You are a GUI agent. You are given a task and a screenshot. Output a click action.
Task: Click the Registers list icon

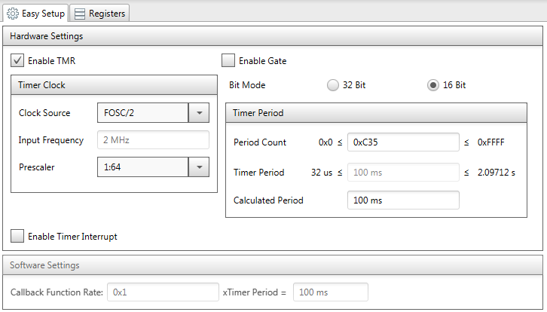click(80, 14)
